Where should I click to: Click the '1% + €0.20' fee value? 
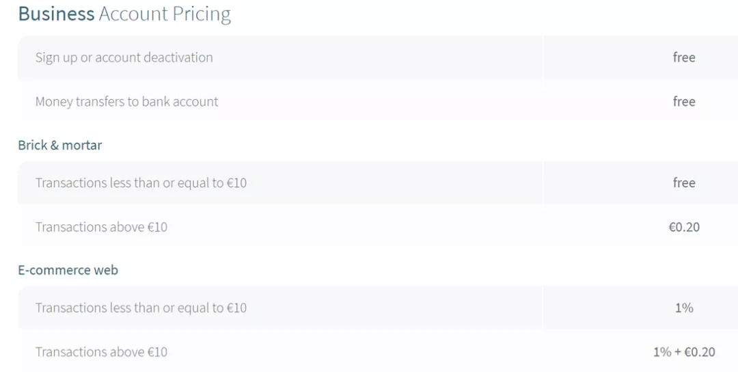click(683, 352)
